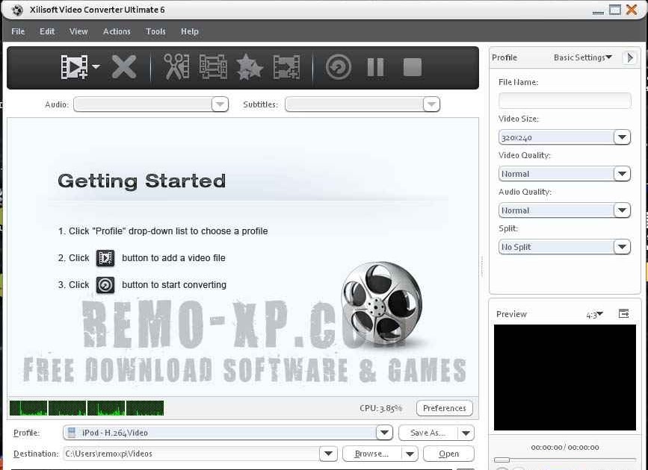This screenshot has height=470, width=648.
Task: Click the '00:00:00 / 00:00:00' time text
Action: click(x=565, y=448)
